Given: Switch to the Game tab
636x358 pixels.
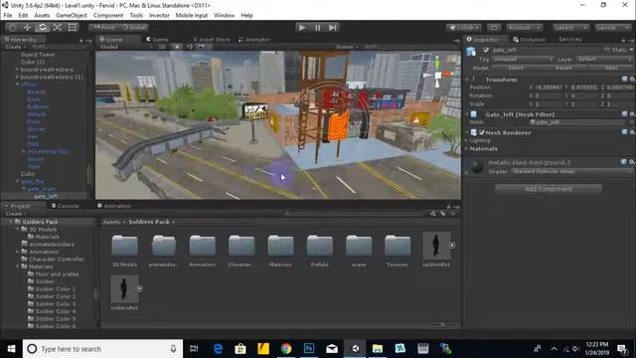Looking at the screenshot, I should click(157, 40).
